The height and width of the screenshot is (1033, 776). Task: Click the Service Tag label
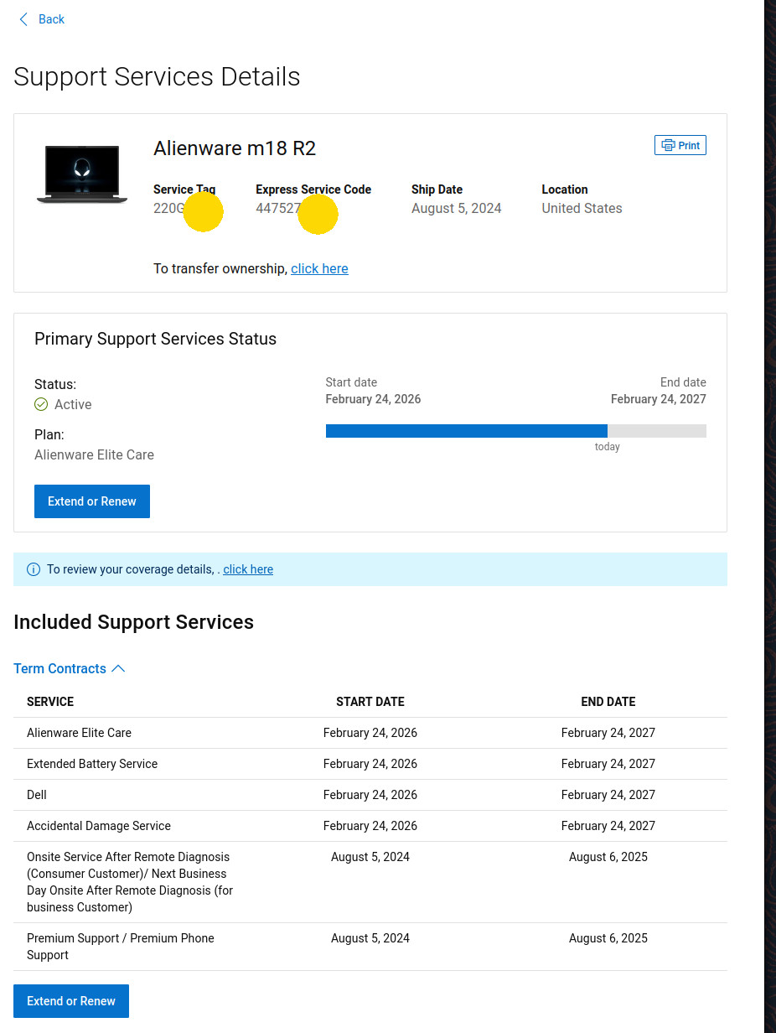coord(184,189)
